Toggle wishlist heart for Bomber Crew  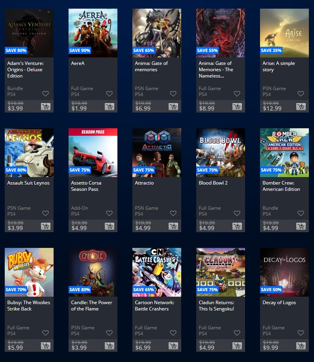pos(301,213)
